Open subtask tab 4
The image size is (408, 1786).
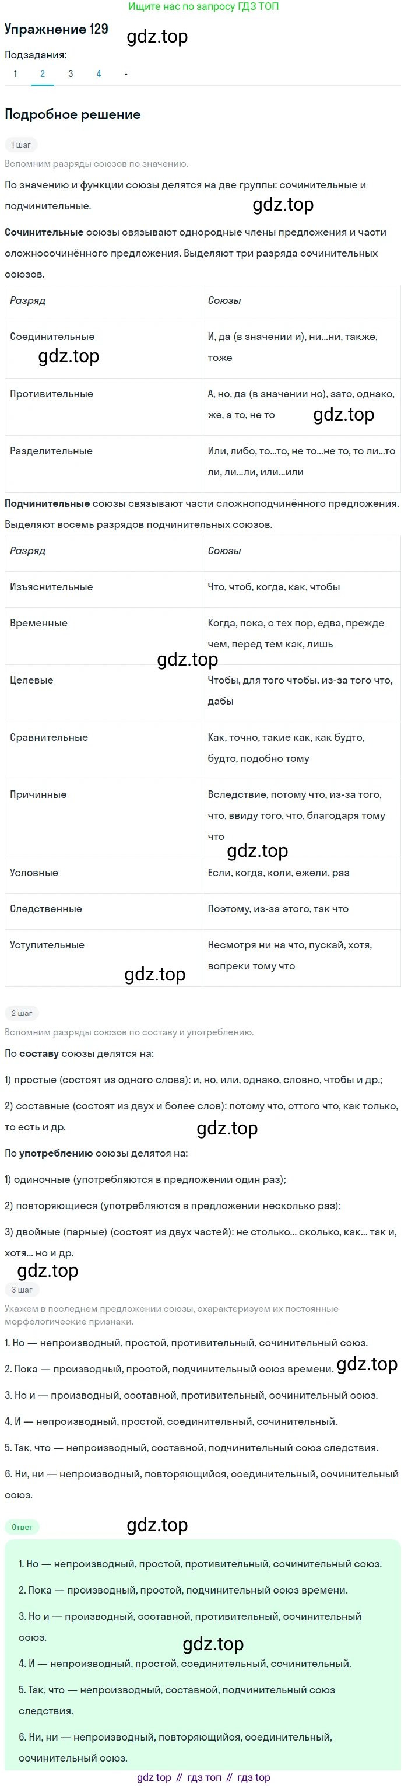click(99, 73)
